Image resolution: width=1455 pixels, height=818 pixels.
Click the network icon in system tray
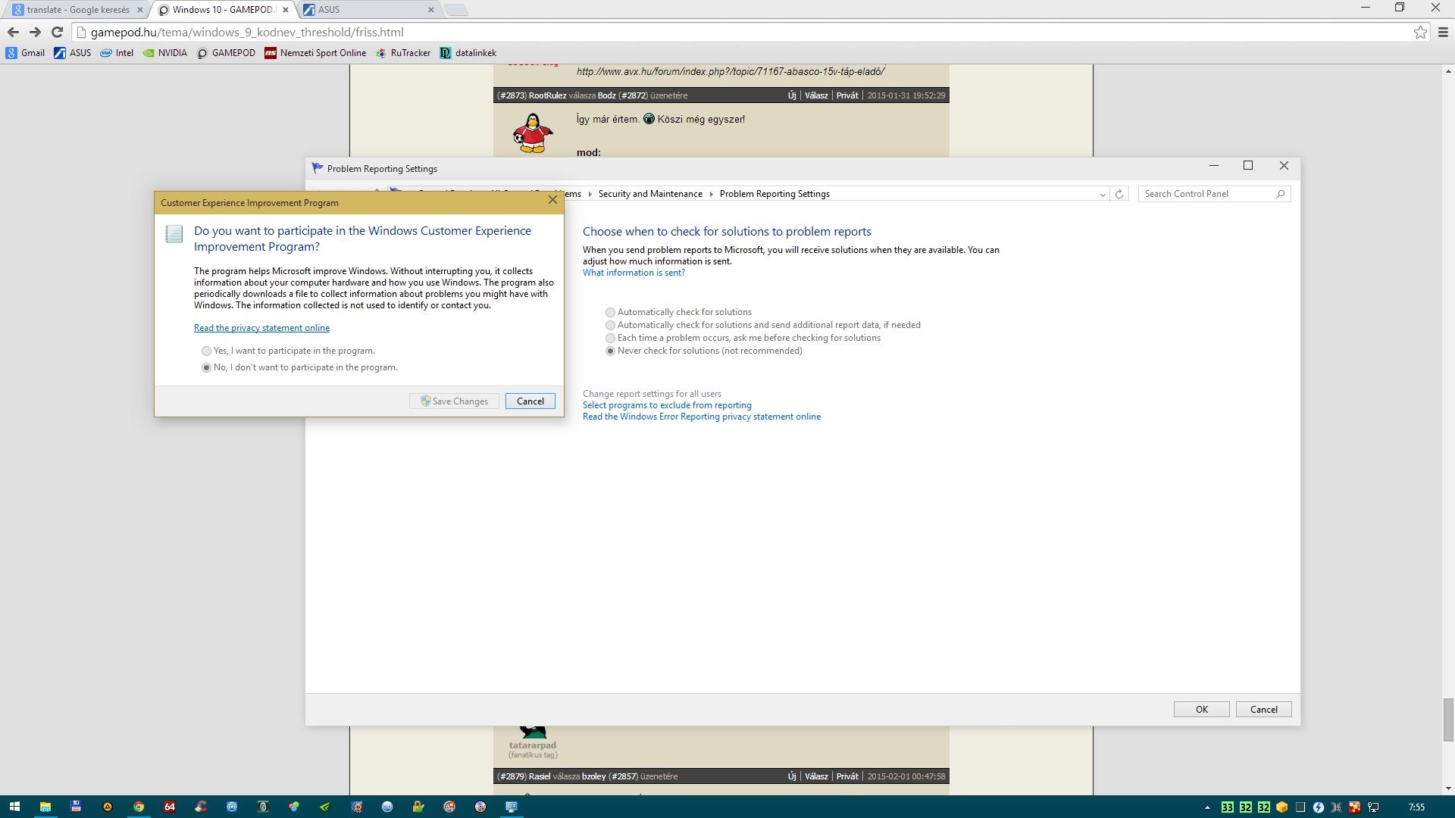point(1373,807)
